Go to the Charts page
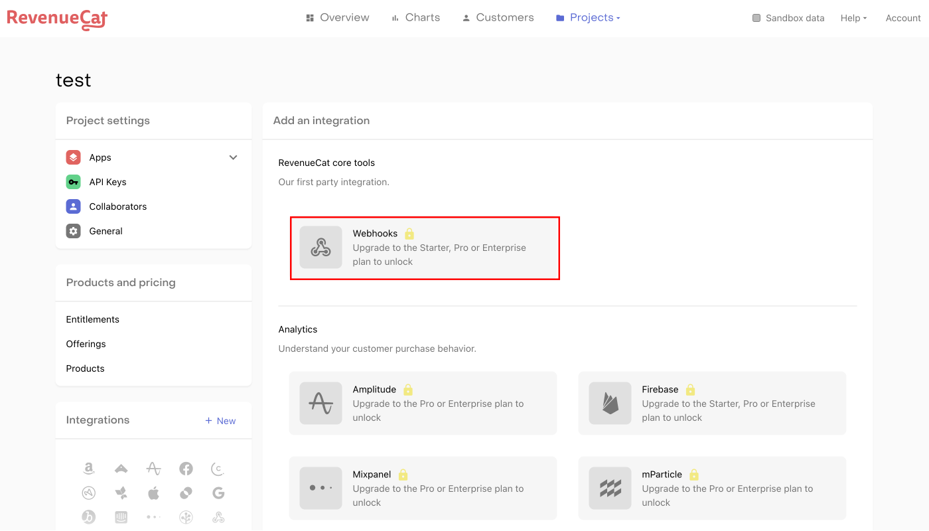The height and width of the screenshot is (531, 929). 415,18
